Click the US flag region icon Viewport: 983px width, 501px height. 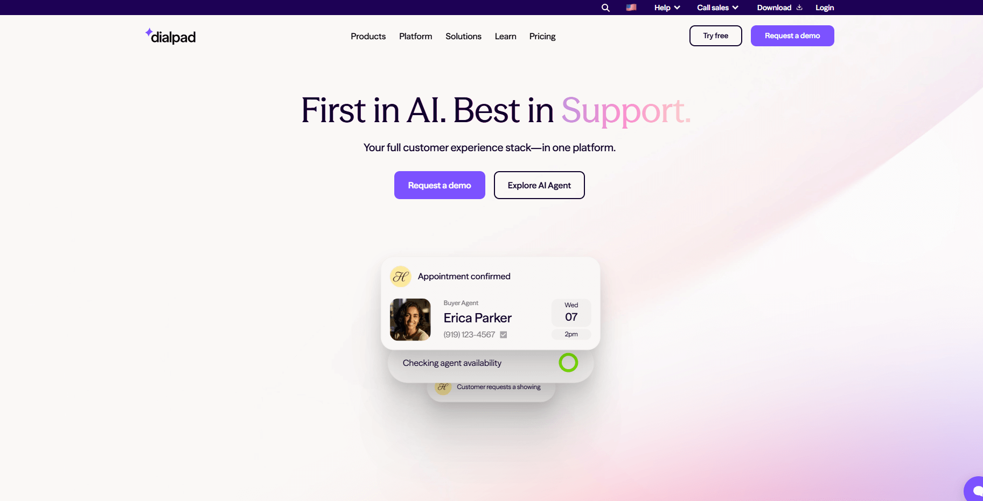tap(631, 8)
